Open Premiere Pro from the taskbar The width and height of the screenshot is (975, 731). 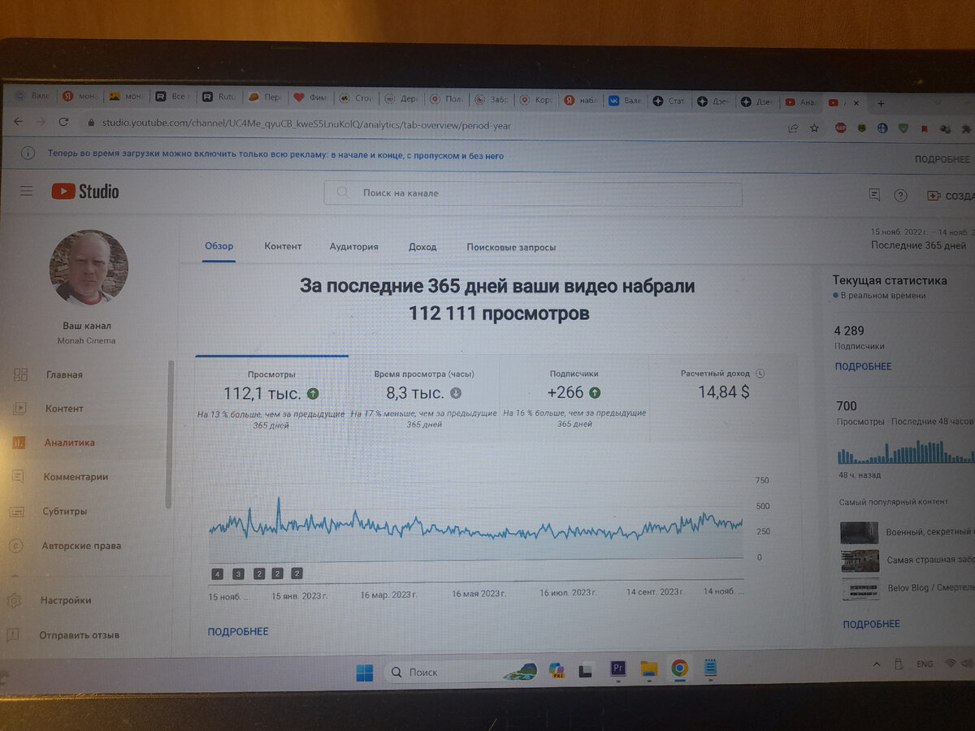[x=617, y=668]
